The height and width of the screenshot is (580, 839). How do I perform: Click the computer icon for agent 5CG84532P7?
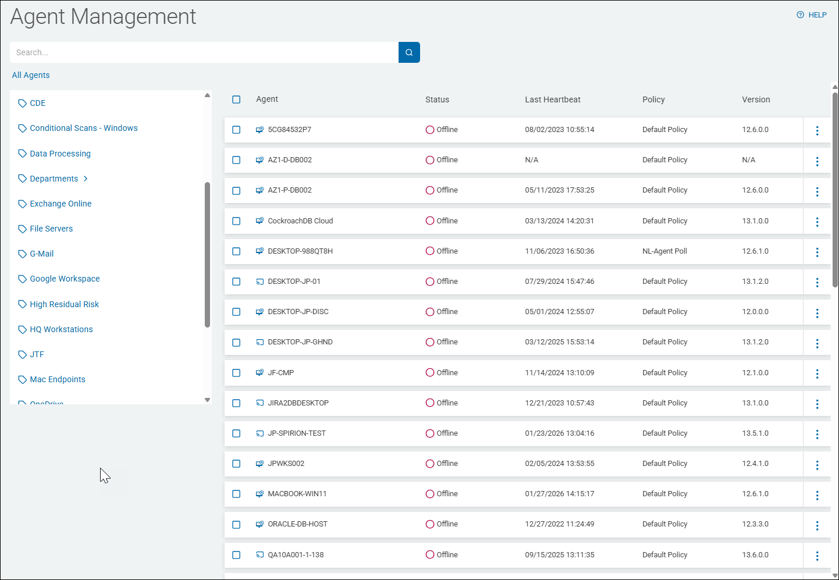click(x=260, y=130)
